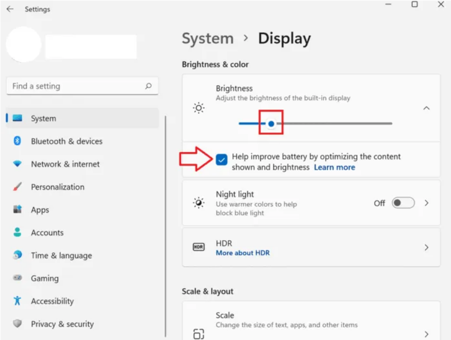
Task: Click the Personalization paintbrush icon
Action: (x=18, y=187)
